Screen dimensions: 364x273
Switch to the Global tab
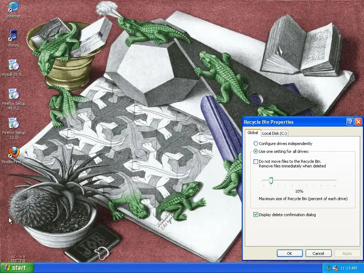253,133
